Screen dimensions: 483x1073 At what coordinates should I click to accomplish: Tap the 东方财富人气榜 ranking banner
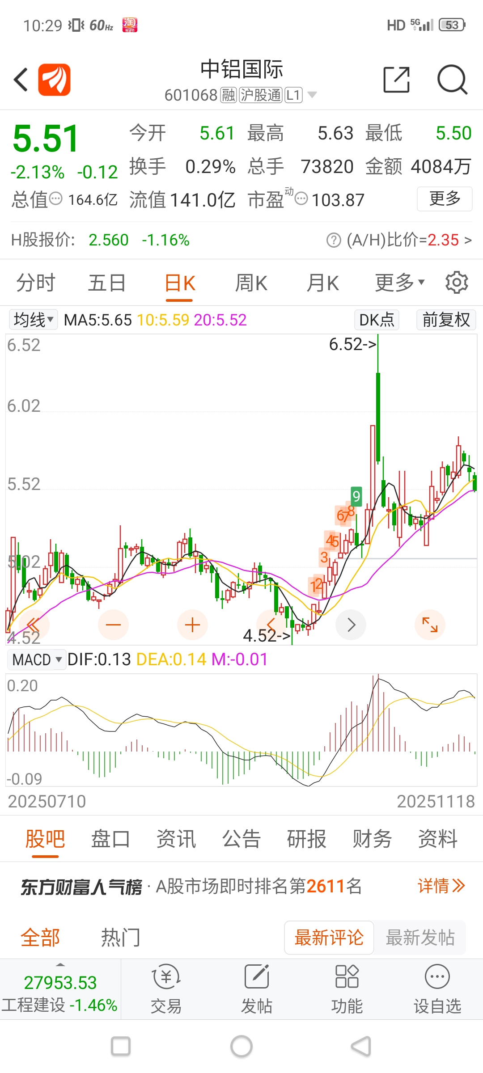coord(241,886)
